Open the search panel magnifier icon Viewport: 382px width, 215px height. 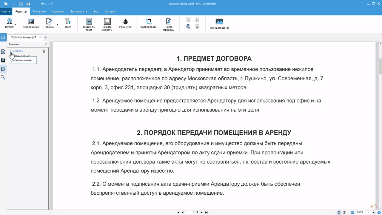coord(3,78)
